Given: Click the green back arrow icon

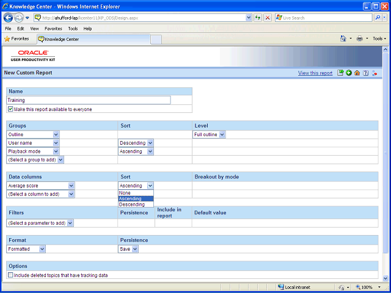Looking at the screenshot, I should [349, 73].
